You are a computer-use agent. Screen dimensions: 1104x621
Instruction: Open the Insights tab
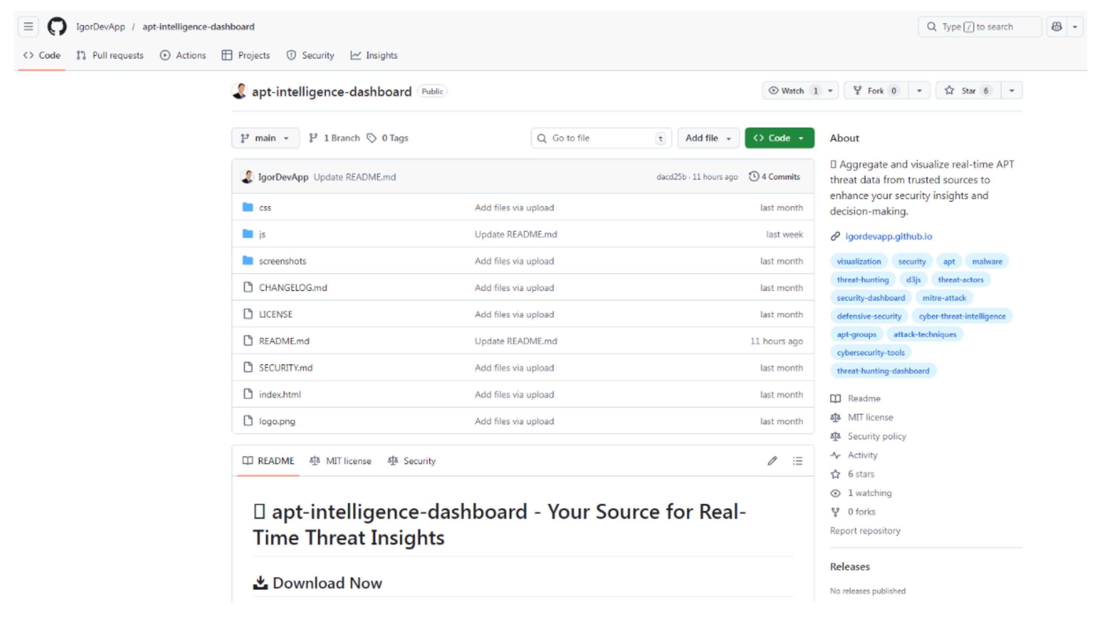pyautogui.click(x=374, y=55)
